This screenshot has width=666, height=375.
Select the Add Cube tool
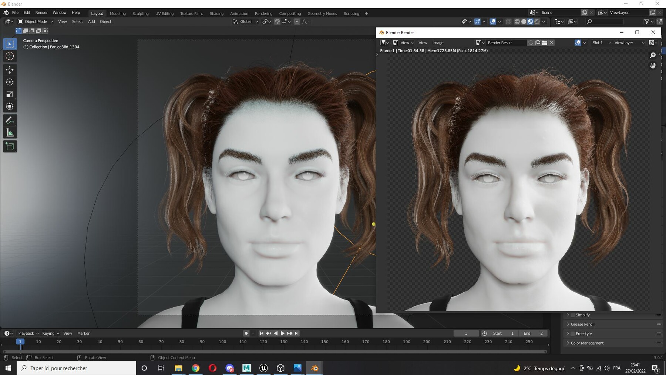pyautogui.click(x=10, y=147)
